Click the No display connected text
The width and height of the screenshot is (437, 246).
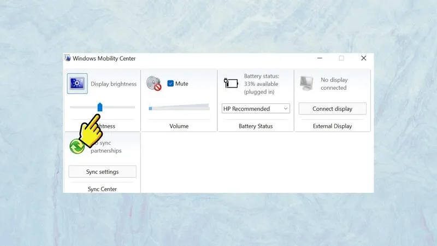coord(333,84)
